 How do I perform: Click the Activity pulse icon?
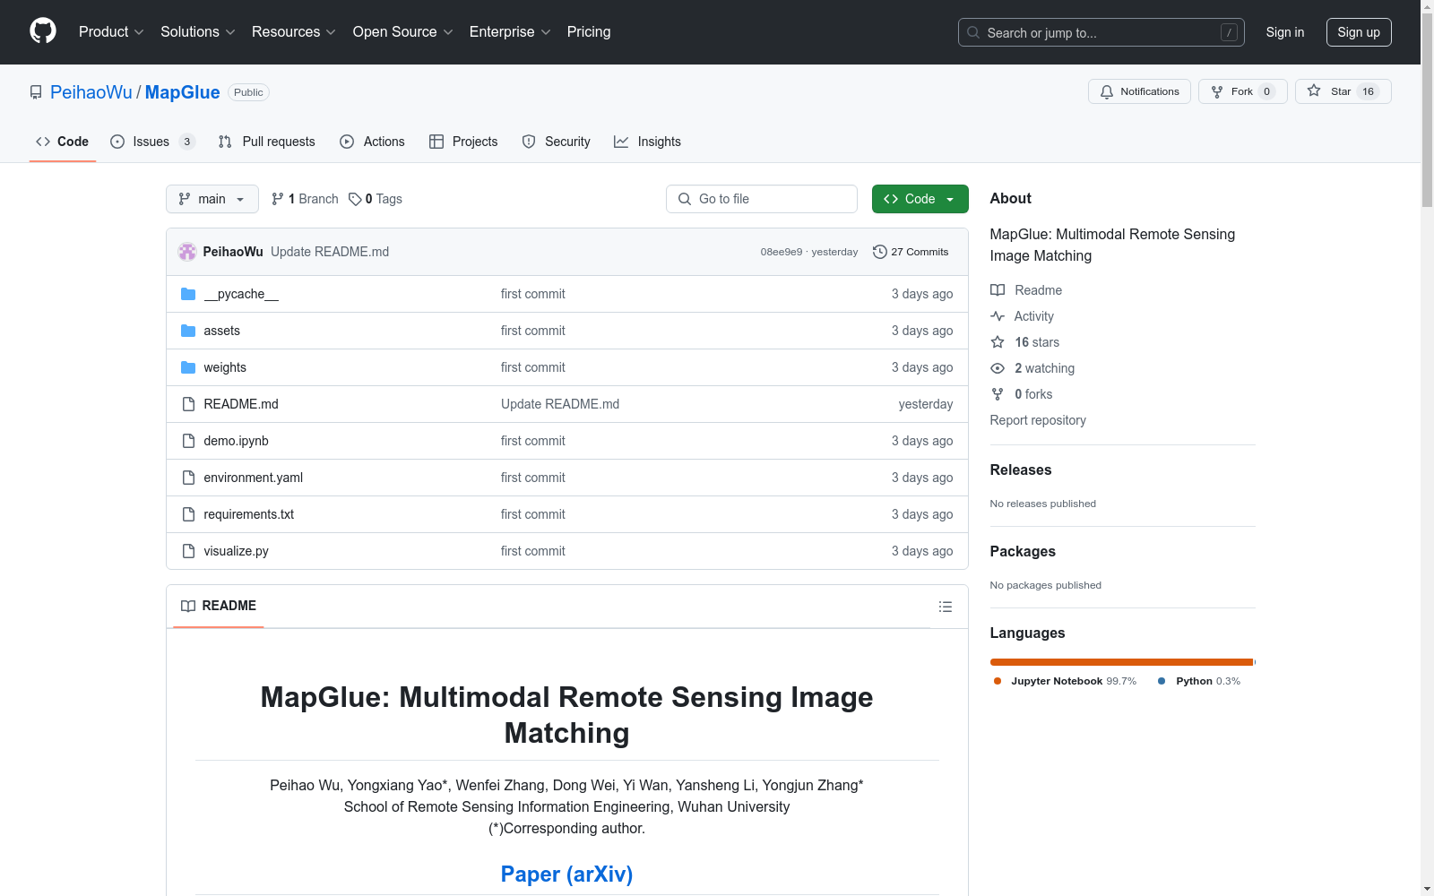(x=998, y=316)
